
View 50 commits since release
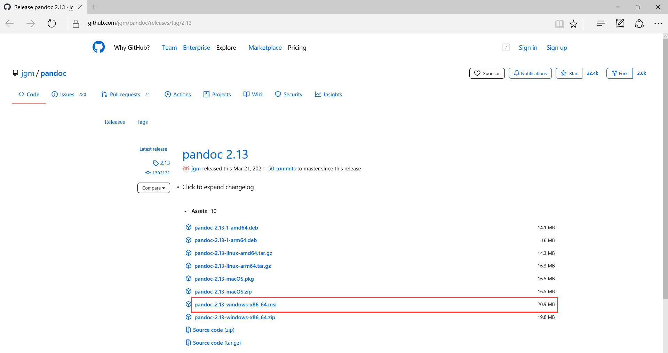coord(282,169)
